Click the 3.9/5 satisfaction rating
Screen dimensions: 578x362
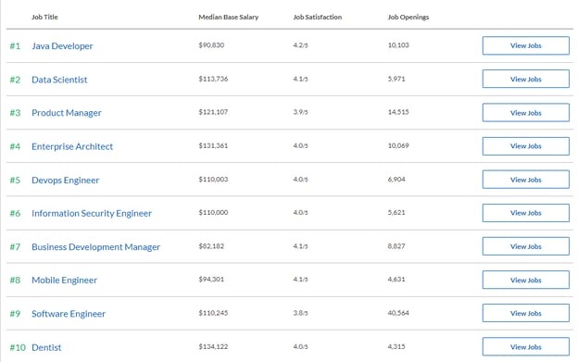click(300, 112)
